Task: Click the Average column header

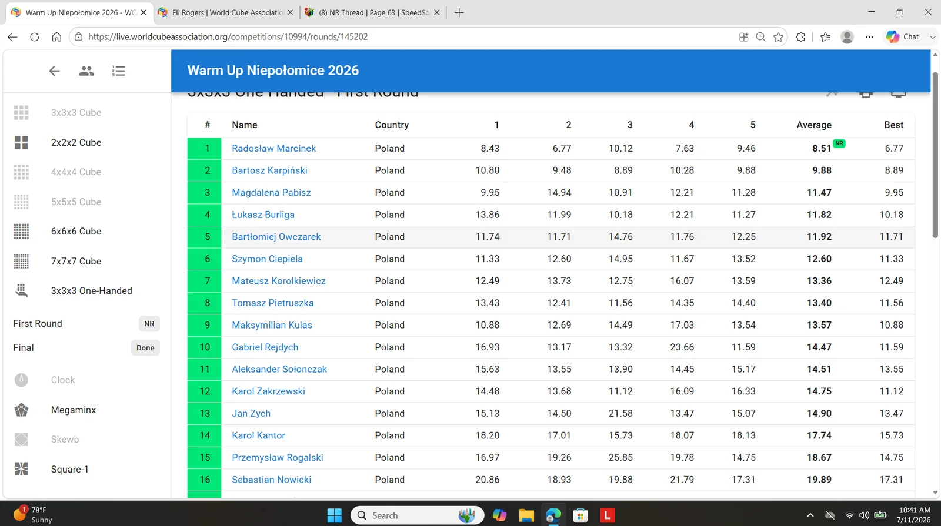Action: click(813, 125)
